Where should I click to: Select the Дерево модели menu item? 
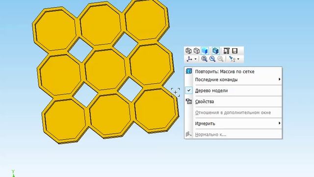[233, 90]
